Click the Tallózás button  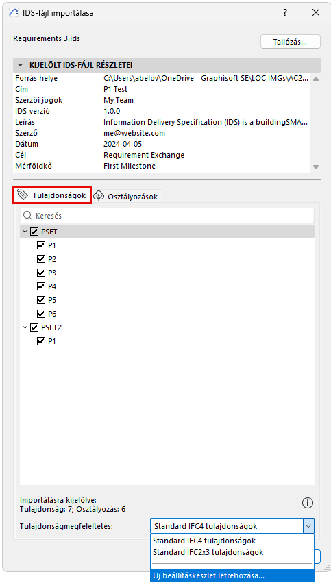click(291, 42)
